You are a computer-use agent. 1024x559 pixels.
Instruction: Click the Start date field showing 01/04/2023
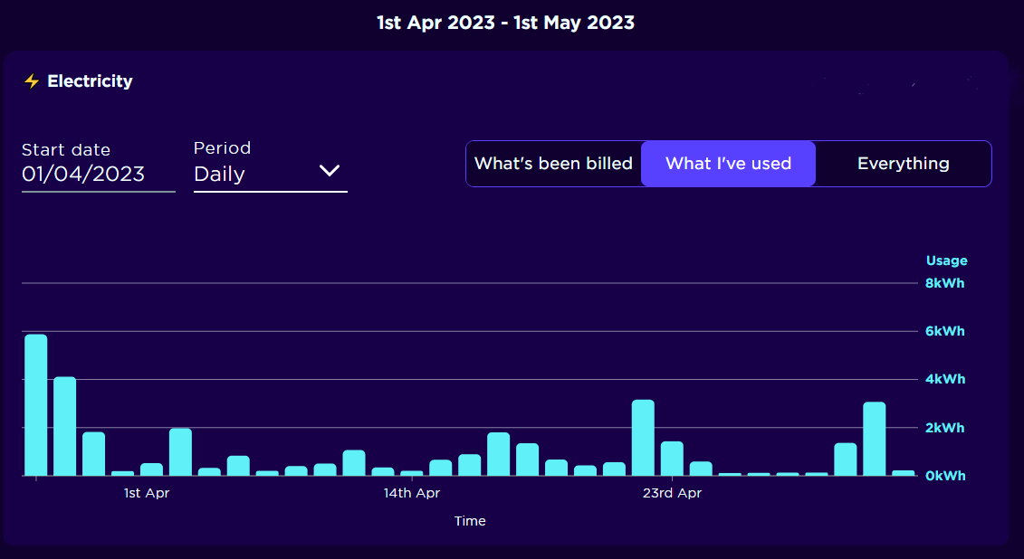(82, 174)
